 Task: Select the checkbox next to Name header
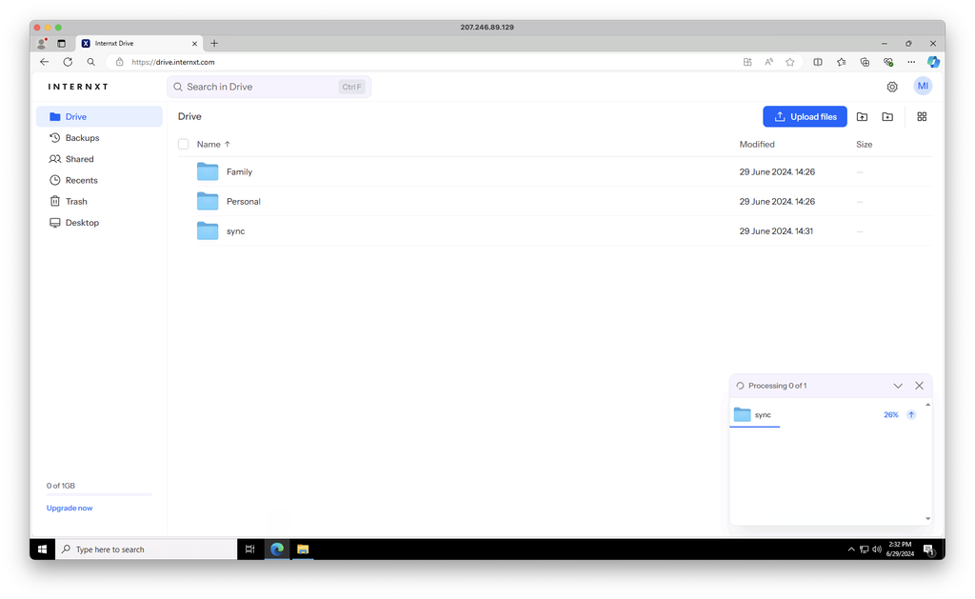coord(183,144)
